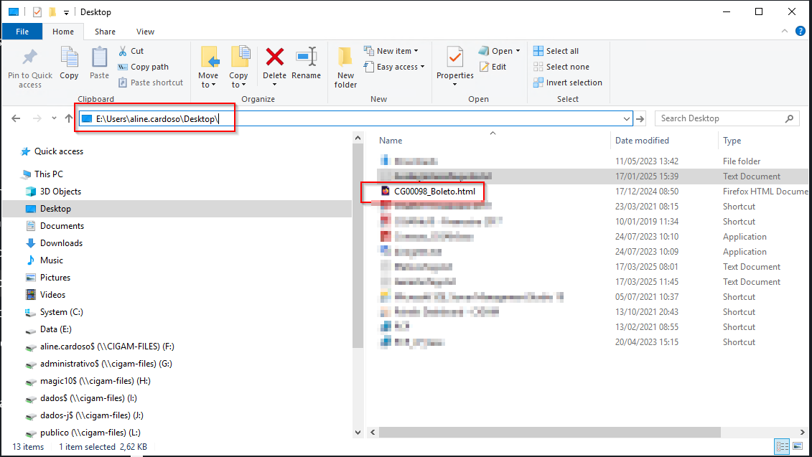This screenshot has height=457, width=812.
Task: Select dados$ network drive (I:)
Action: click(81, 398)
